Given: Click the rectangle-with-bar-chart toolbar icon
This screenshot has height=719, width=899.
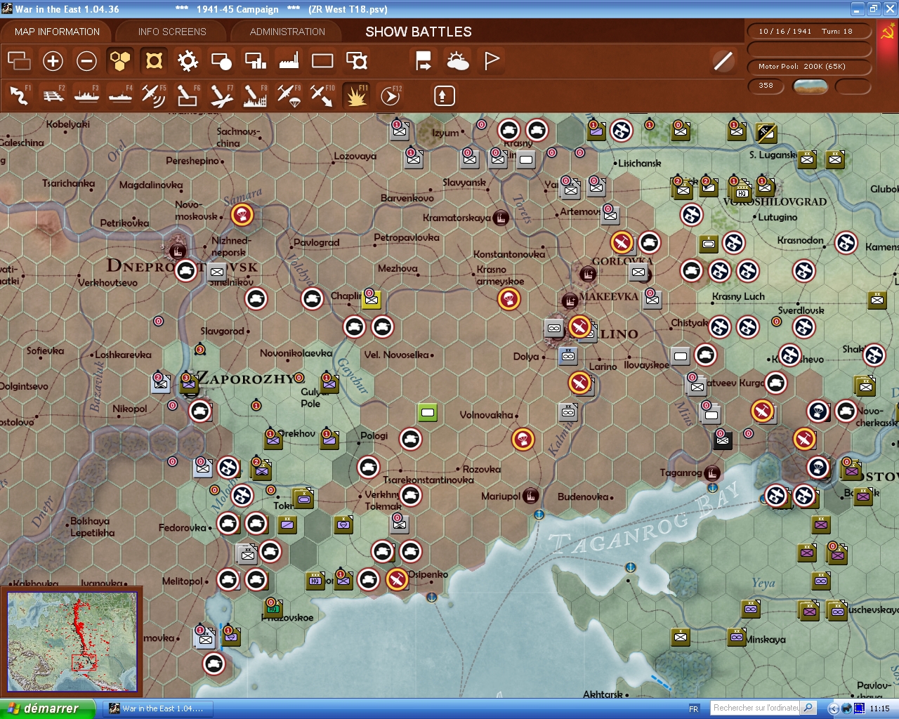Looking at the screenshot, I should pyautogui.click(x=255, y=61).
